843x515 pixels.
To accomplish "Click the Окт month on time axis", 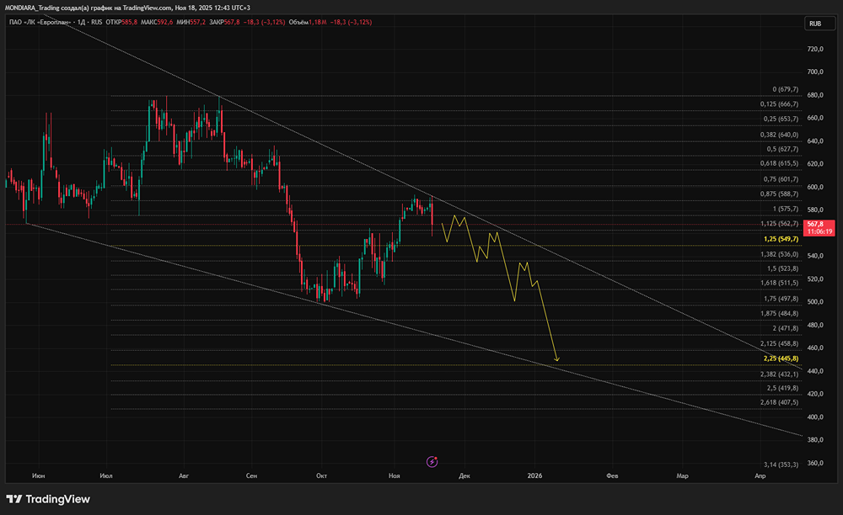I will coord(321,475).
